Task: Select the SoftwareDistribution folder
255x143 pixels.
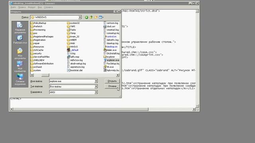Action: 42,64
